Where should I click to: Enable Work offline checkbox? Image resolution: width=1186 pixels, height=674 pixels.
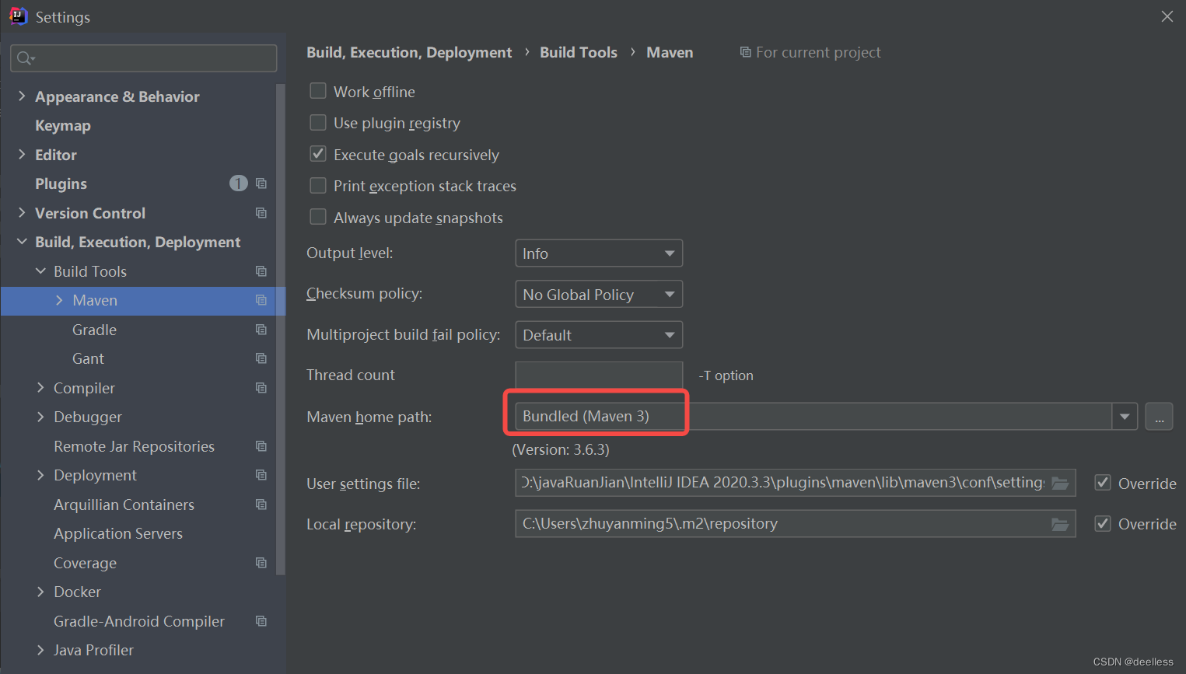click(x=318, y=91)
